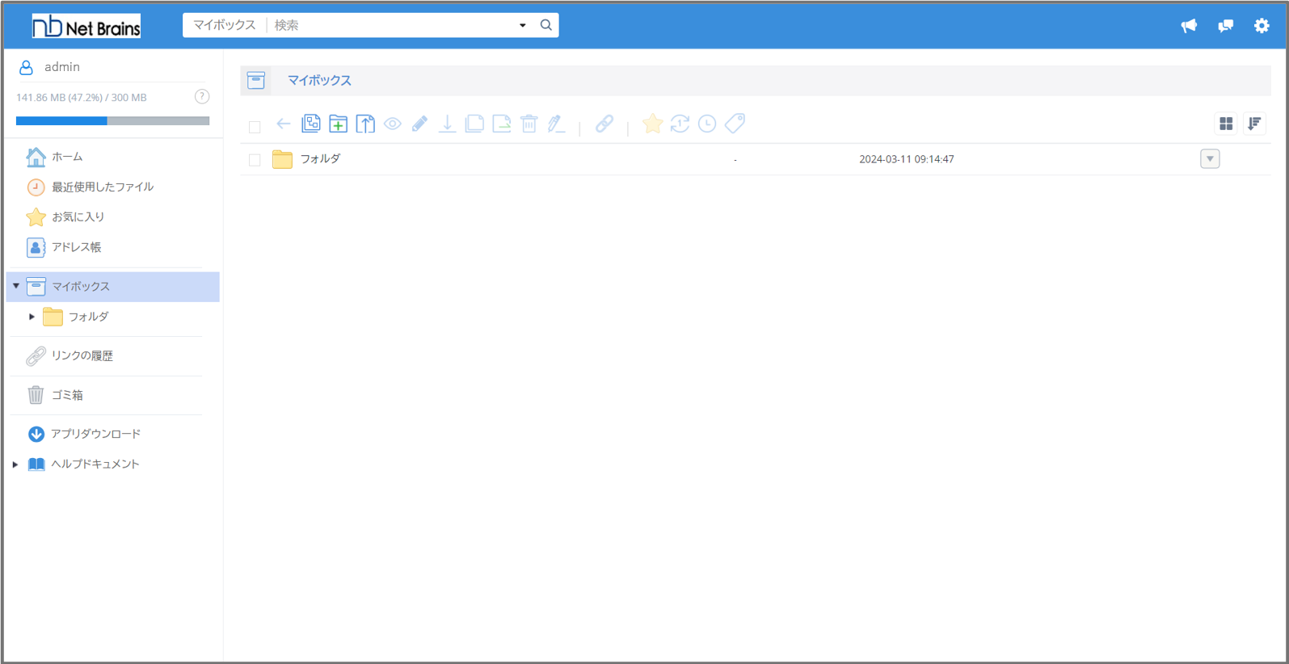Click the storage help question mark

(x=202, y=97)
